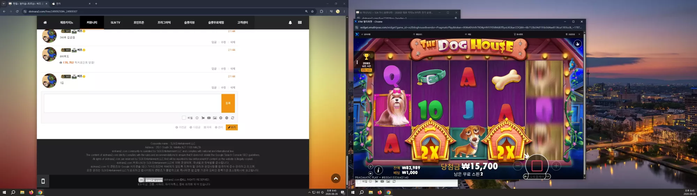The width and height of the screenshot is (697, 196).
Task: Open a new Chrome tab
Action: tap(96, 3)
